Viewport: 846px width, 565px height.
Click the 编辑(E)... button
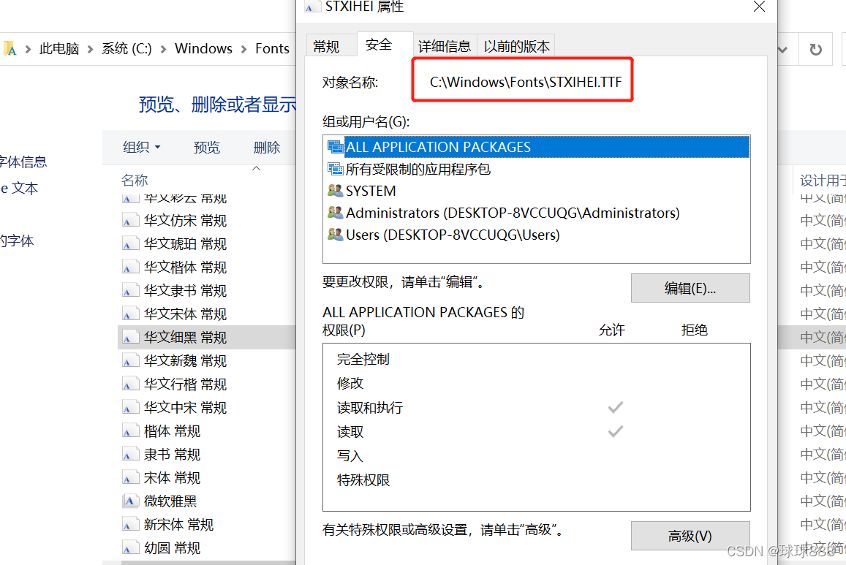[690, 289]
